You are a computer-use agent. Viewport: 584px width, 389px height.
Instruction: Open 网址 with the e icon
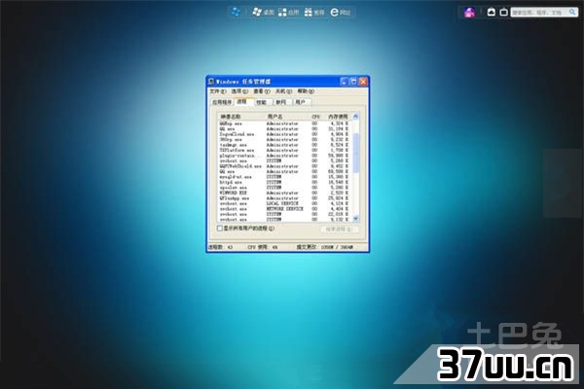coord(341,13)
